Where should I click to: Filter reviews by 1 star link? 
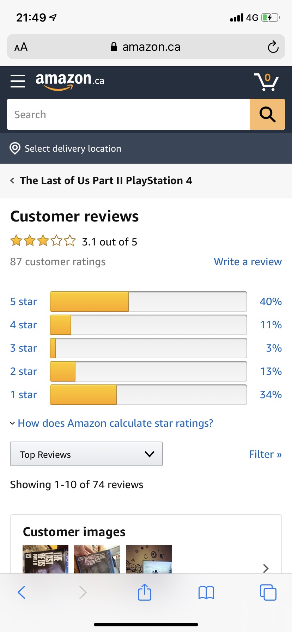pos(23,395)
